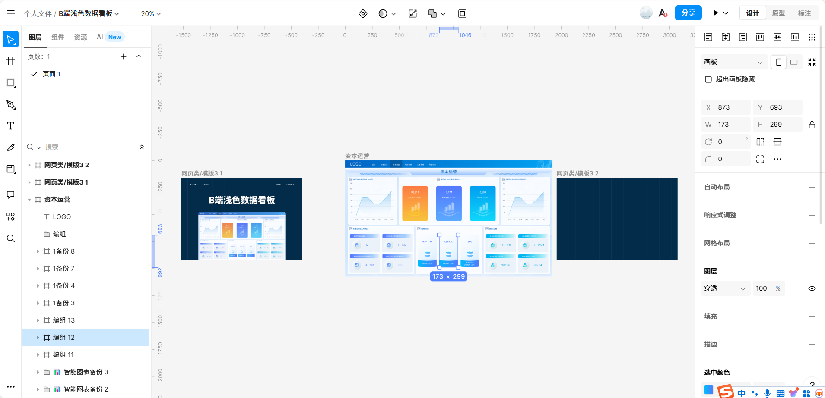Image resolution: width=825 pixels, height=398 pixels.
Task: Toggle layer visibility eye icon
Action: 812,288
